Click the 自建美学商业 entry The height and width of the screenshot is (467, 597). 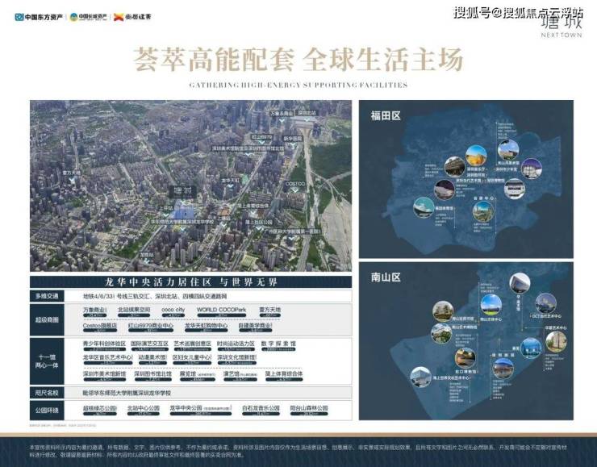pos(256,327)
